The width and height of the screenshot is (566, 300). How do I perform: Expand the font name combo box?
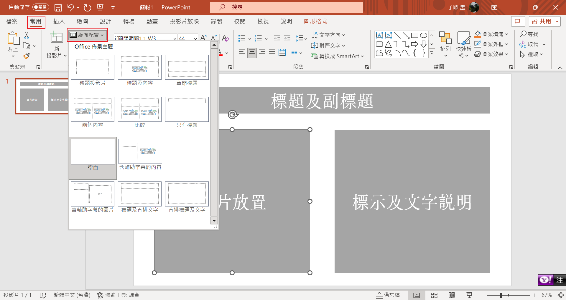click(175, 39)
